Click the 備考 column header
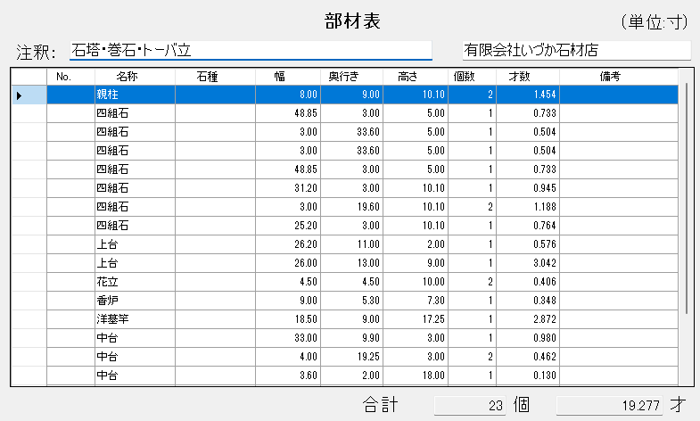This screenshot has width=700, height=421. (619, 77)
